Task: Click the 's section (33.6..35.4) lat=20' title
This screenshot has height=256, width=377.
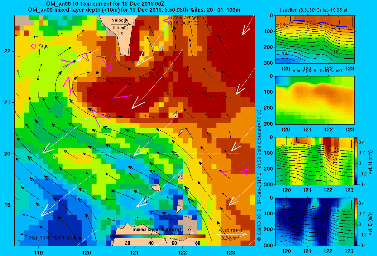Action: 314,71
